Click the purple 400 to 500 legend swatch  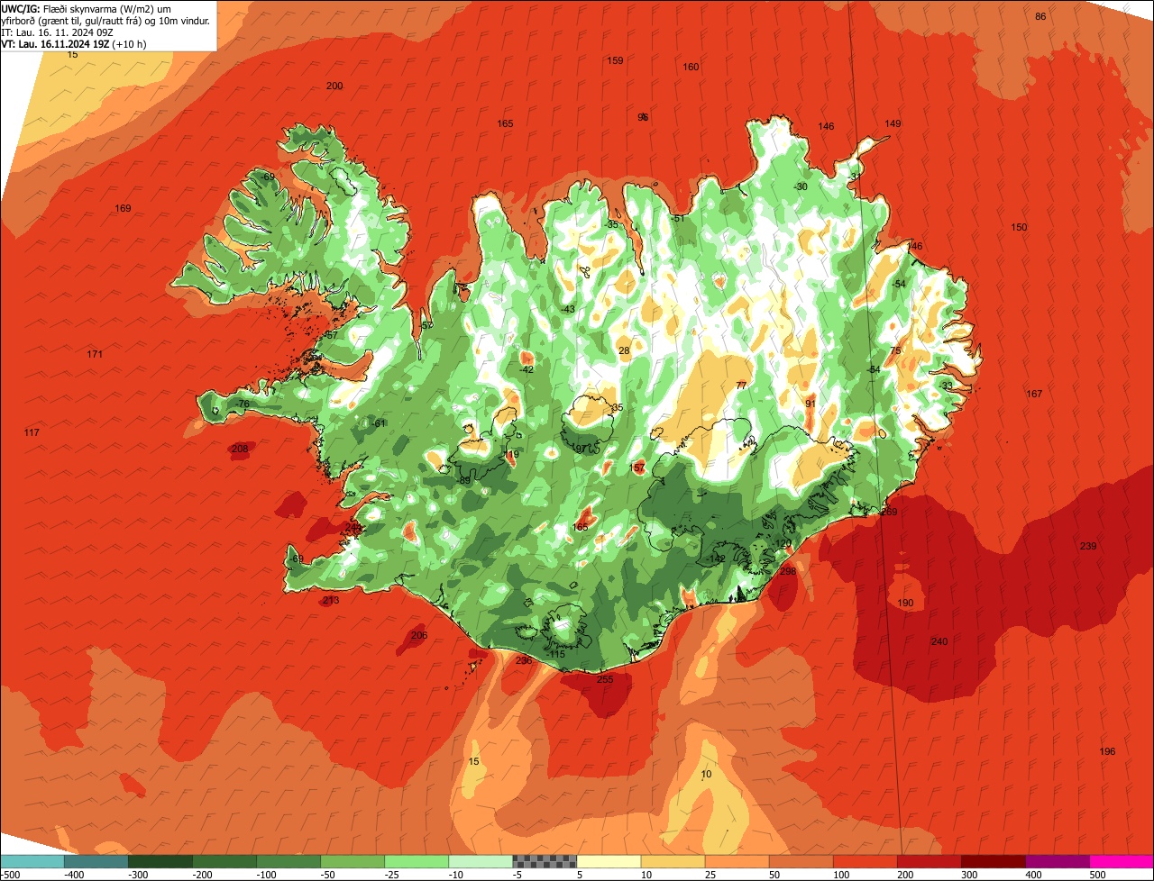(1057, 861)
